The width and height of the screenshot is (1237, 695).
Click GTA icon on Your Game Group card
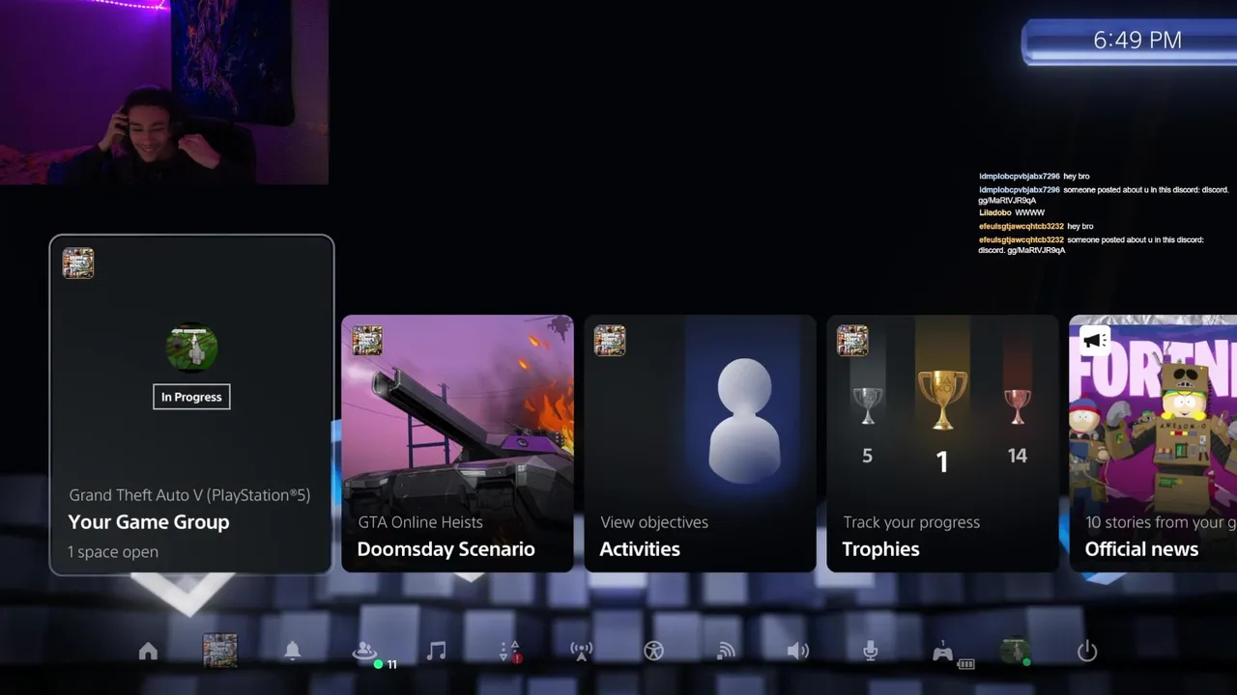point(78,264)
